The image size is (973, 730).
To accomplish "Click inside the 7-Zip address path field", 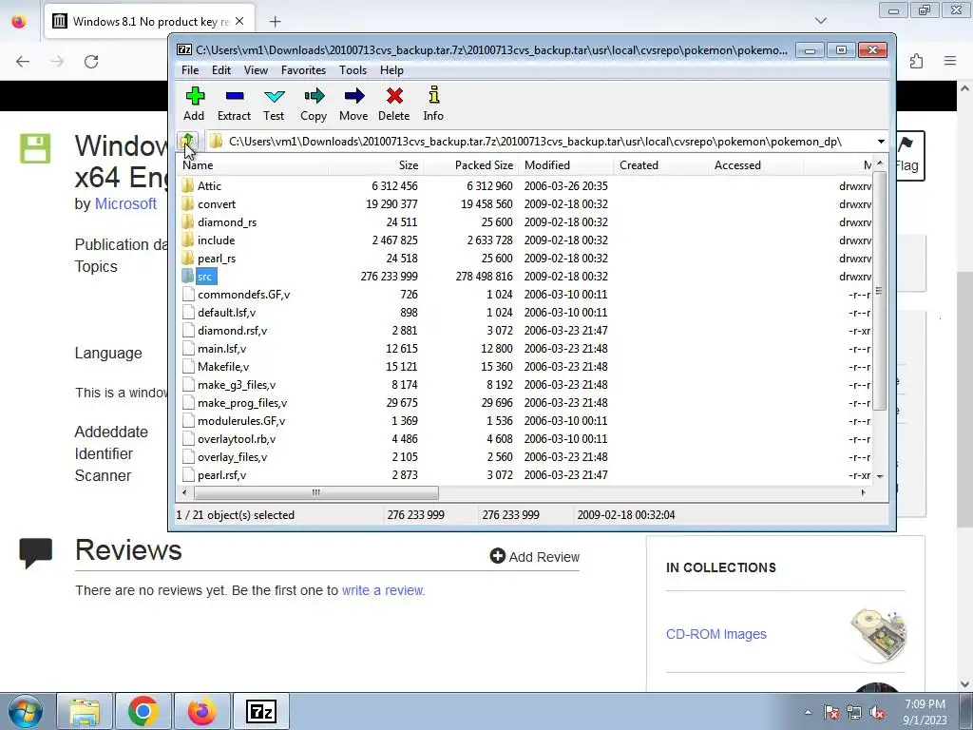I will (x=540, y=142).
